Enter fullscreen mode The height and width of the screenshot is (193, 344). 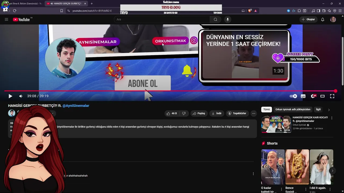(332, 96)
